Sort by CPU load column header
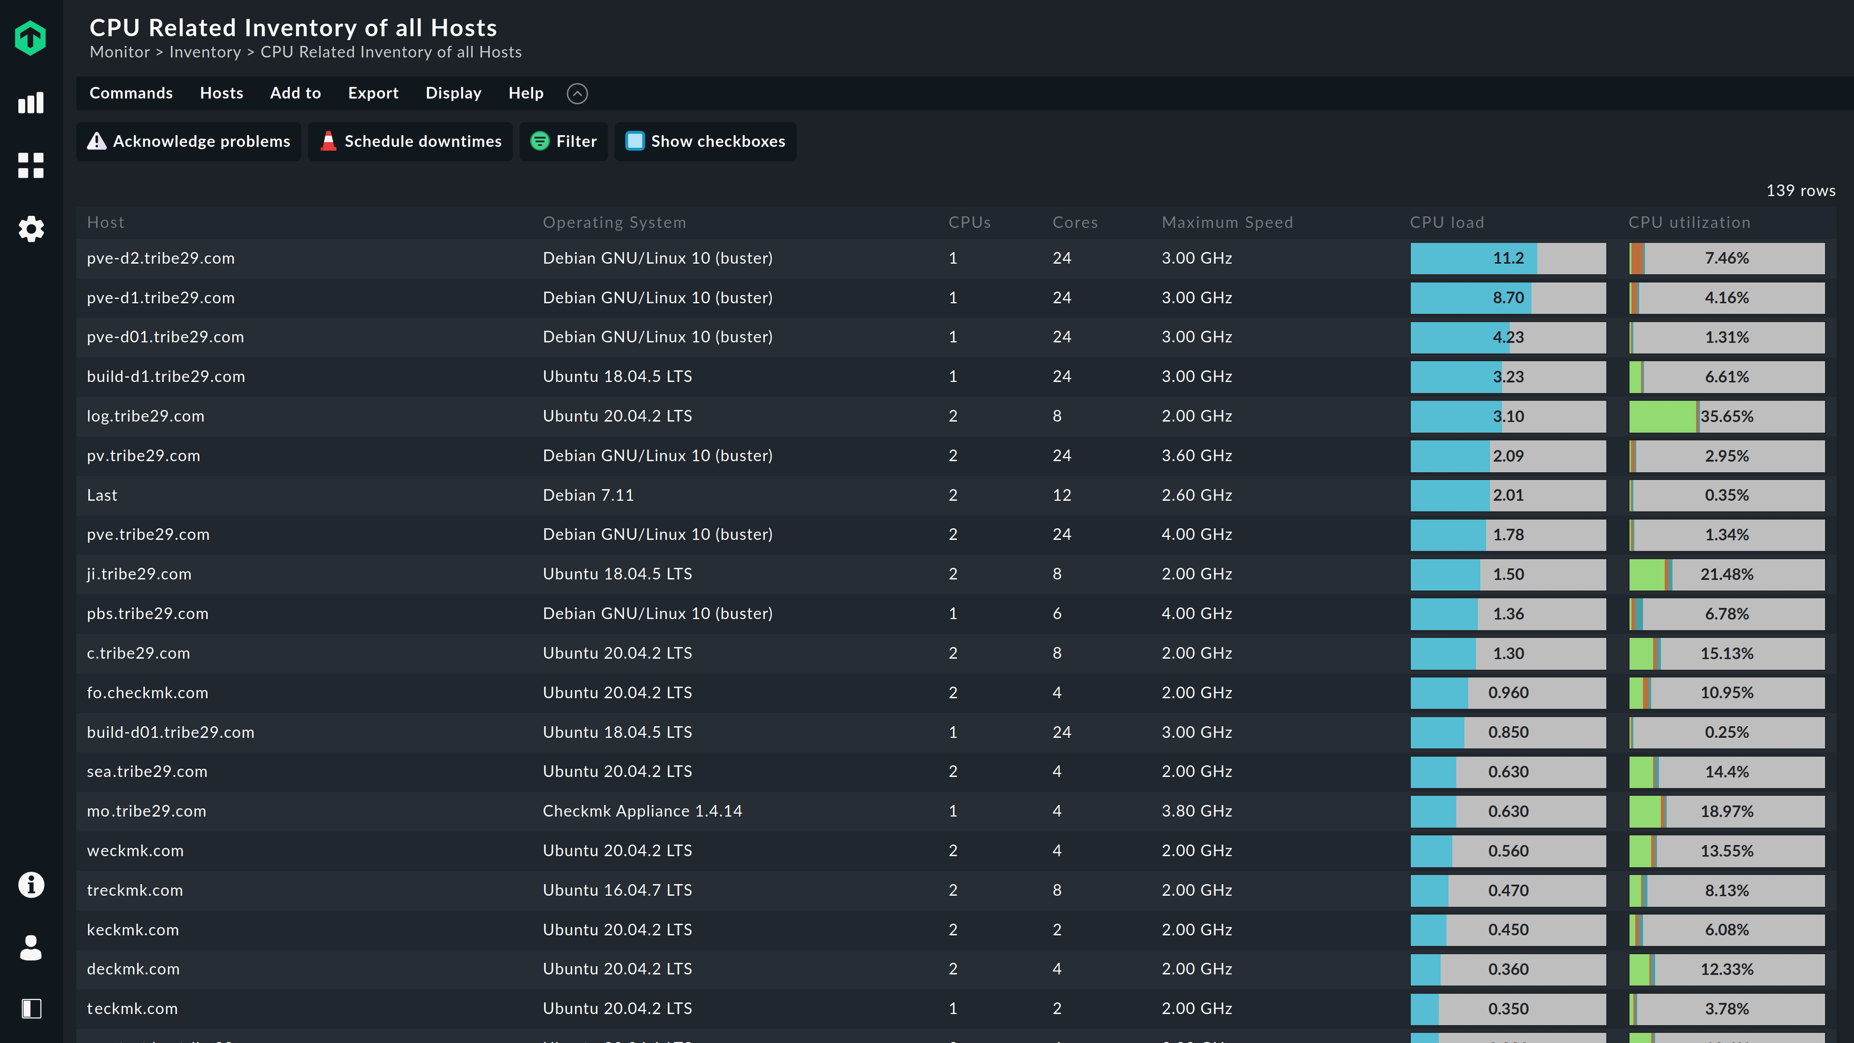The width and height of the screenshot is (1854, 1043). pyautogui.click(x=1447, y=223)
